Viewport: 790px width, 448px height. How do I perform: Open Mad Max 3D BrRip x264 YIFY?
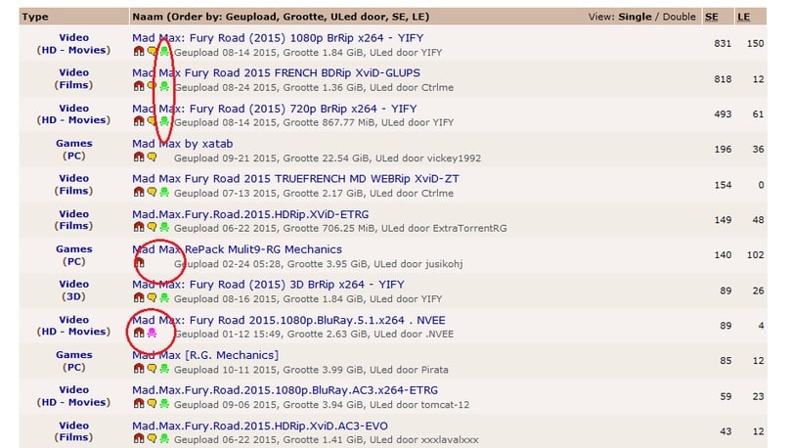pos(268,285)
